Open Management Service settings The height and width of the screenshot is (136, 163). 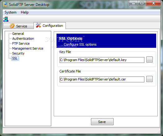tap(28, 48)
